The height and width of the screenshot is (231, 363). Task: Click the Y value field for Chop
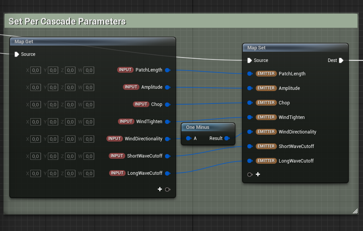[x=53, y=105]
